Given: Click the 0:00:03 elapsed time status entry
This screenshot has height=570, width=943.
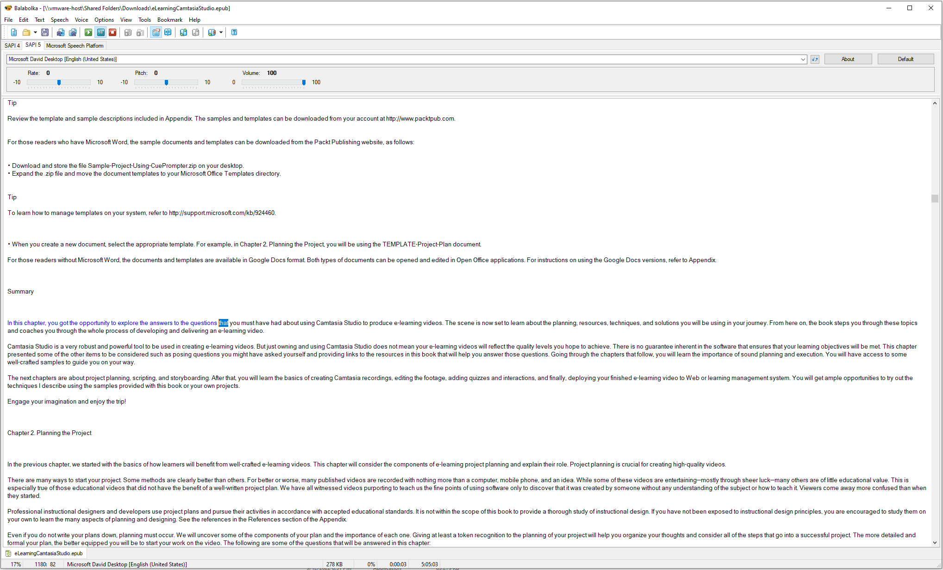Looking at the screenshot, I should [398, 564].
